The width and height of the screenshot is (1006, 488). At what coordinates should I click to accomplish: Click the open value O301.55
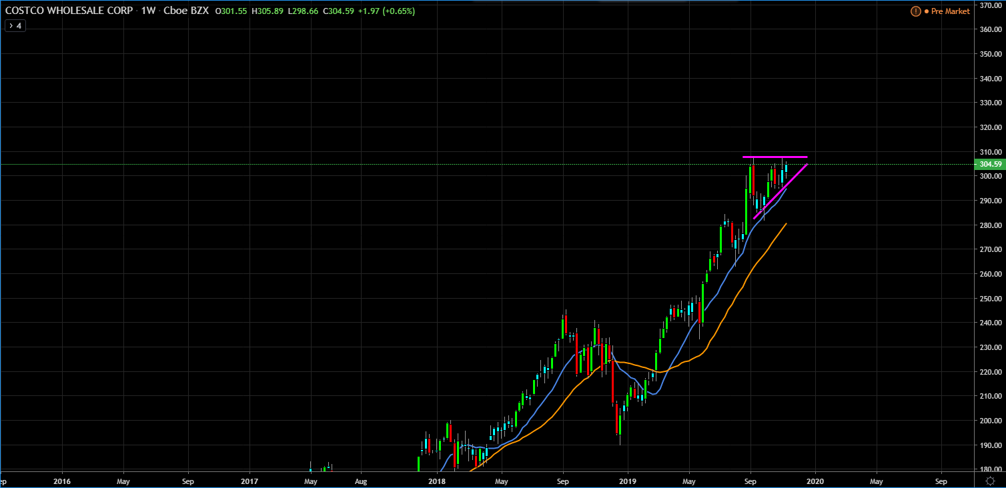point(231,11)
